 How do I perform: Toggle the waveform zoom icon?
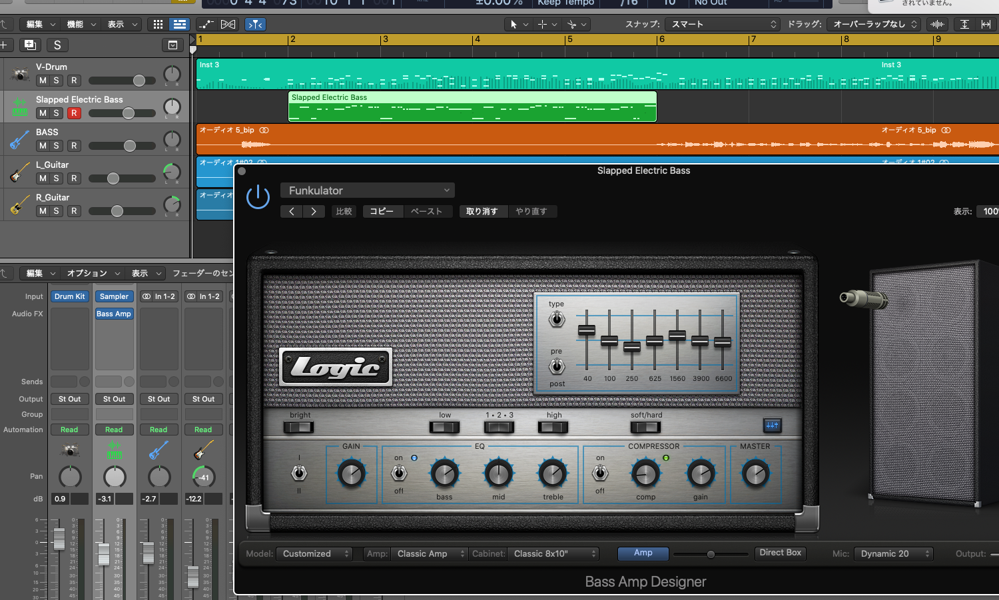937,24
